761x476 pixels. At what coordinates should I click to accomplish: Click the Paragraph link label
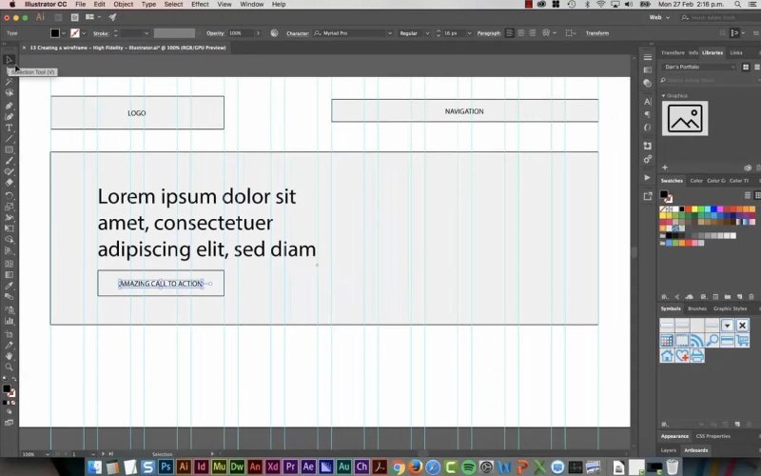click(489, 33)
